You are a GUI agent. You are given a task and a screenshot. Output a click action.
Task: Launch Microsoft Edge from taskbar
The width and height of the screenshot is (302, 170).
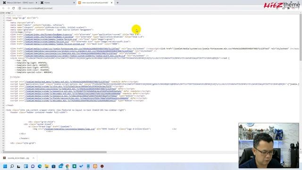pyautogui.click(x=40, y=166)
